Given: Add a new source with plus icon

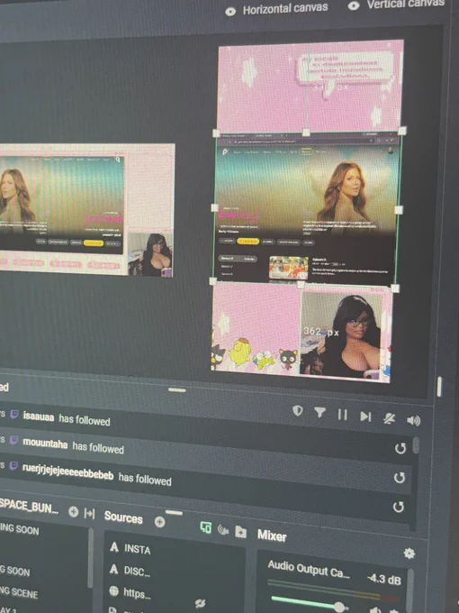Looking at the screenshot, I should [x=159, y=522].
